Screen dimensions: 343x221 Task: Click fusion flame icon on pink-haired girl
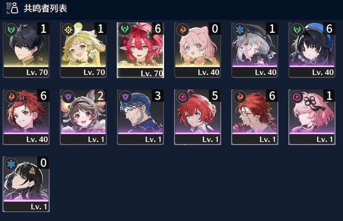pos(182,29)
